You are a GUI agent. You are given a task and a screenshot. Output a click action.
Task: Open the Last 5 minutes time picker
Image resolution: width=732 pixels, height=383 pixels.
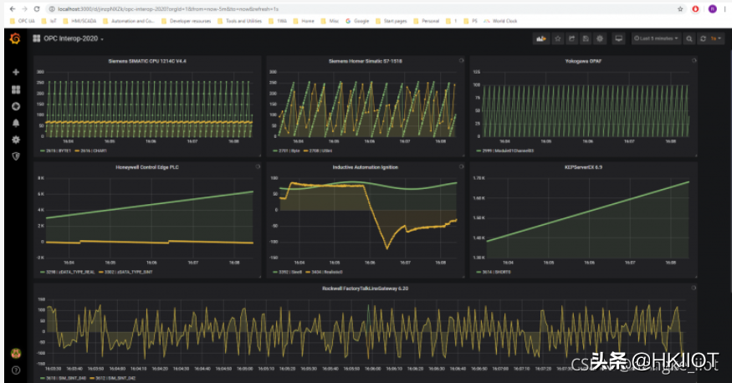click(x=655, y=38)
